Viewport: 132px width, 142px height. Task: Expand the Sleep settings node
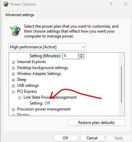[13, 80]
